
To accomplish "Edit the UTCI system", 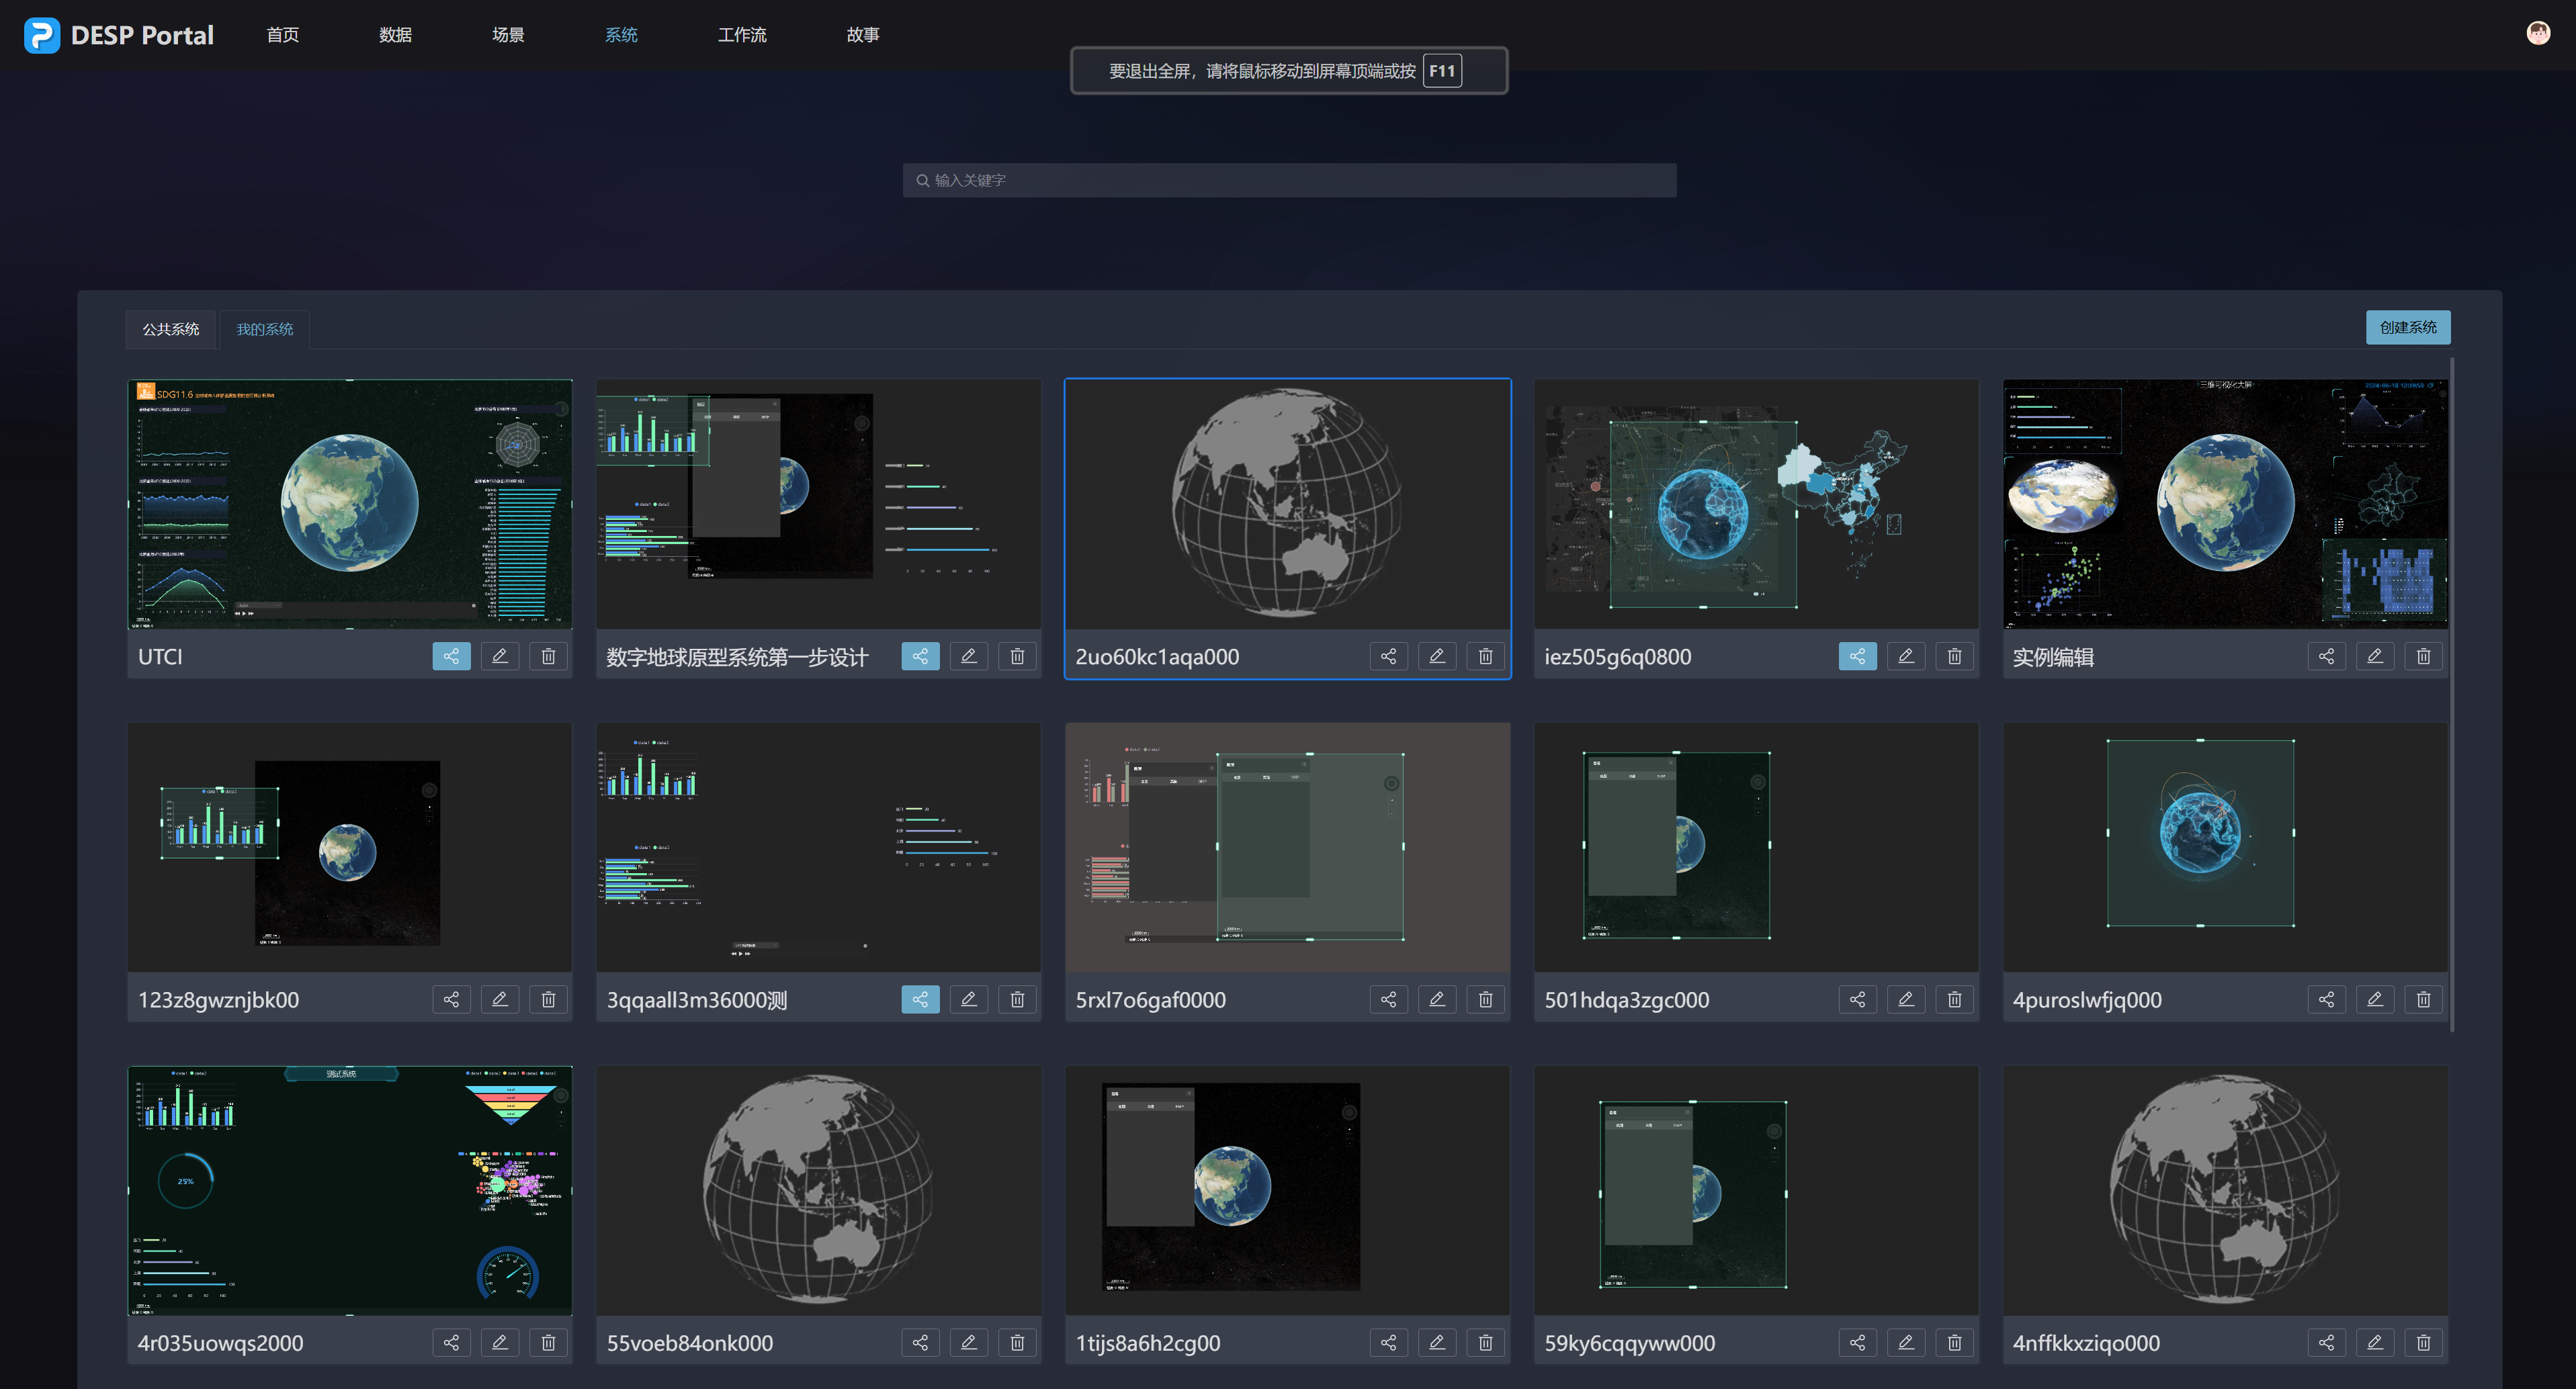I will [x=500, y=656].
